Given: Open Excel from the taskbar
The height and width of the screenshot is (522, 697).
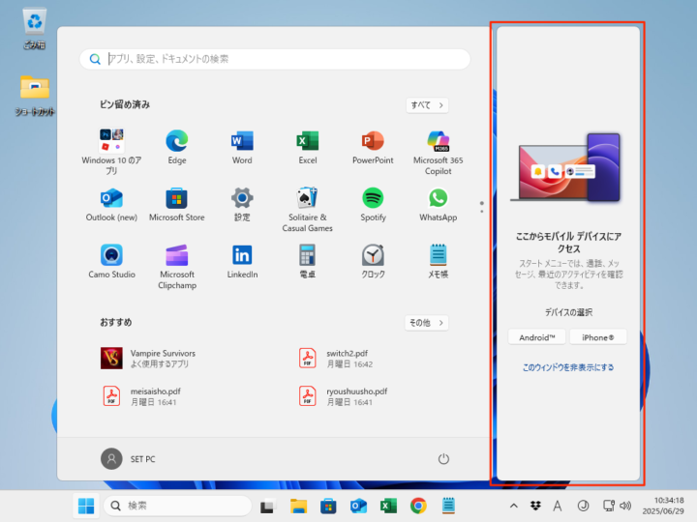Looking at the screenshot, I should click(x=388, y=506).
